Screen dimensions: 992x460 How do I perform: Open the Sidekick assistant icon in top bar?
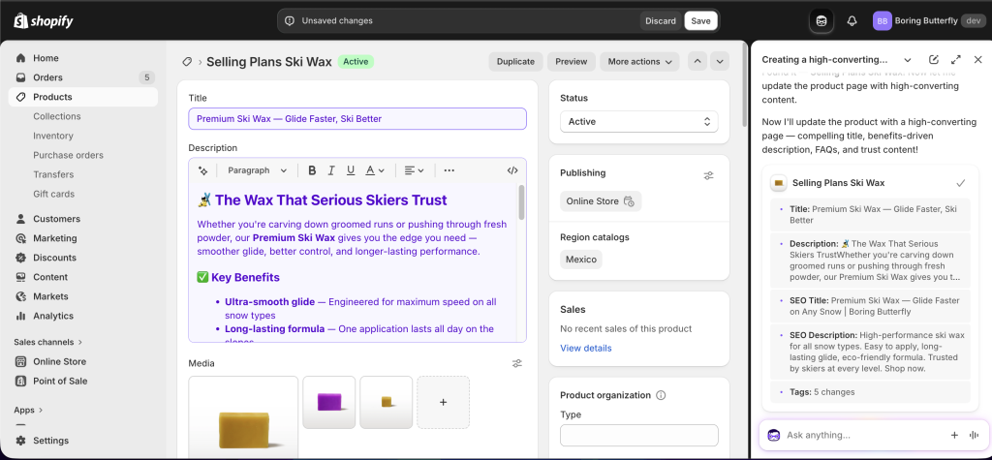pyautogui.click(x=821, y=20)
